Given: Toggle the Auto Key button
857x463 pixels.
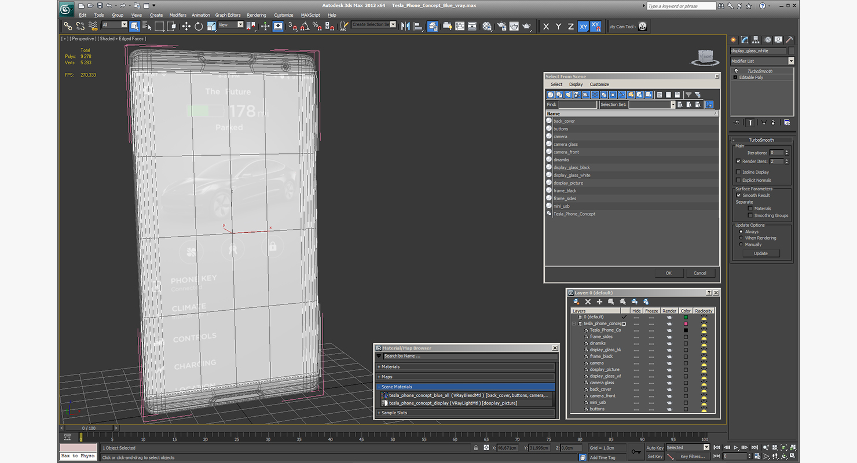Looking at the screenshot, I should tap(655, 447).
